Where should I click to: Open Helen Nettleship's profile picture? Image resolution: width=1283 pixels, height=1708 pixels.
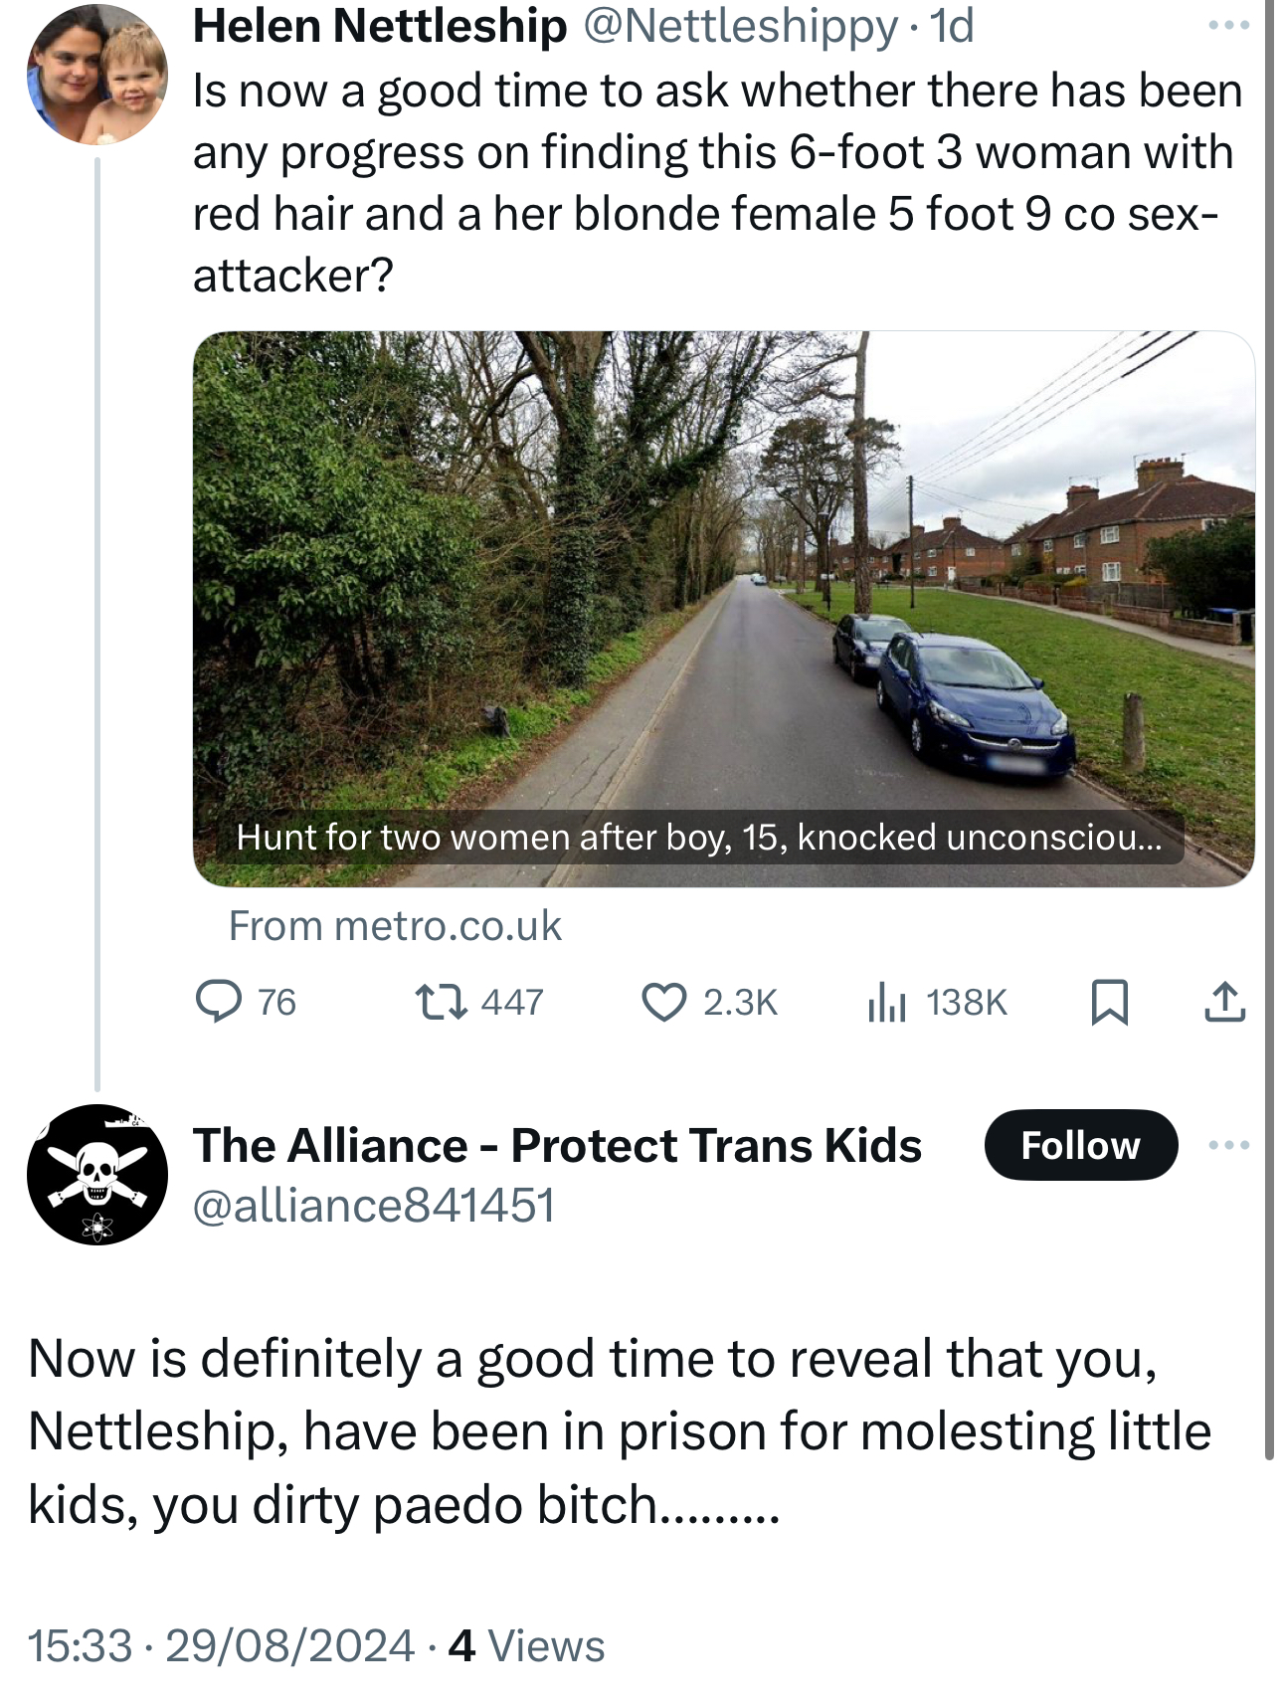pos(97,76)
